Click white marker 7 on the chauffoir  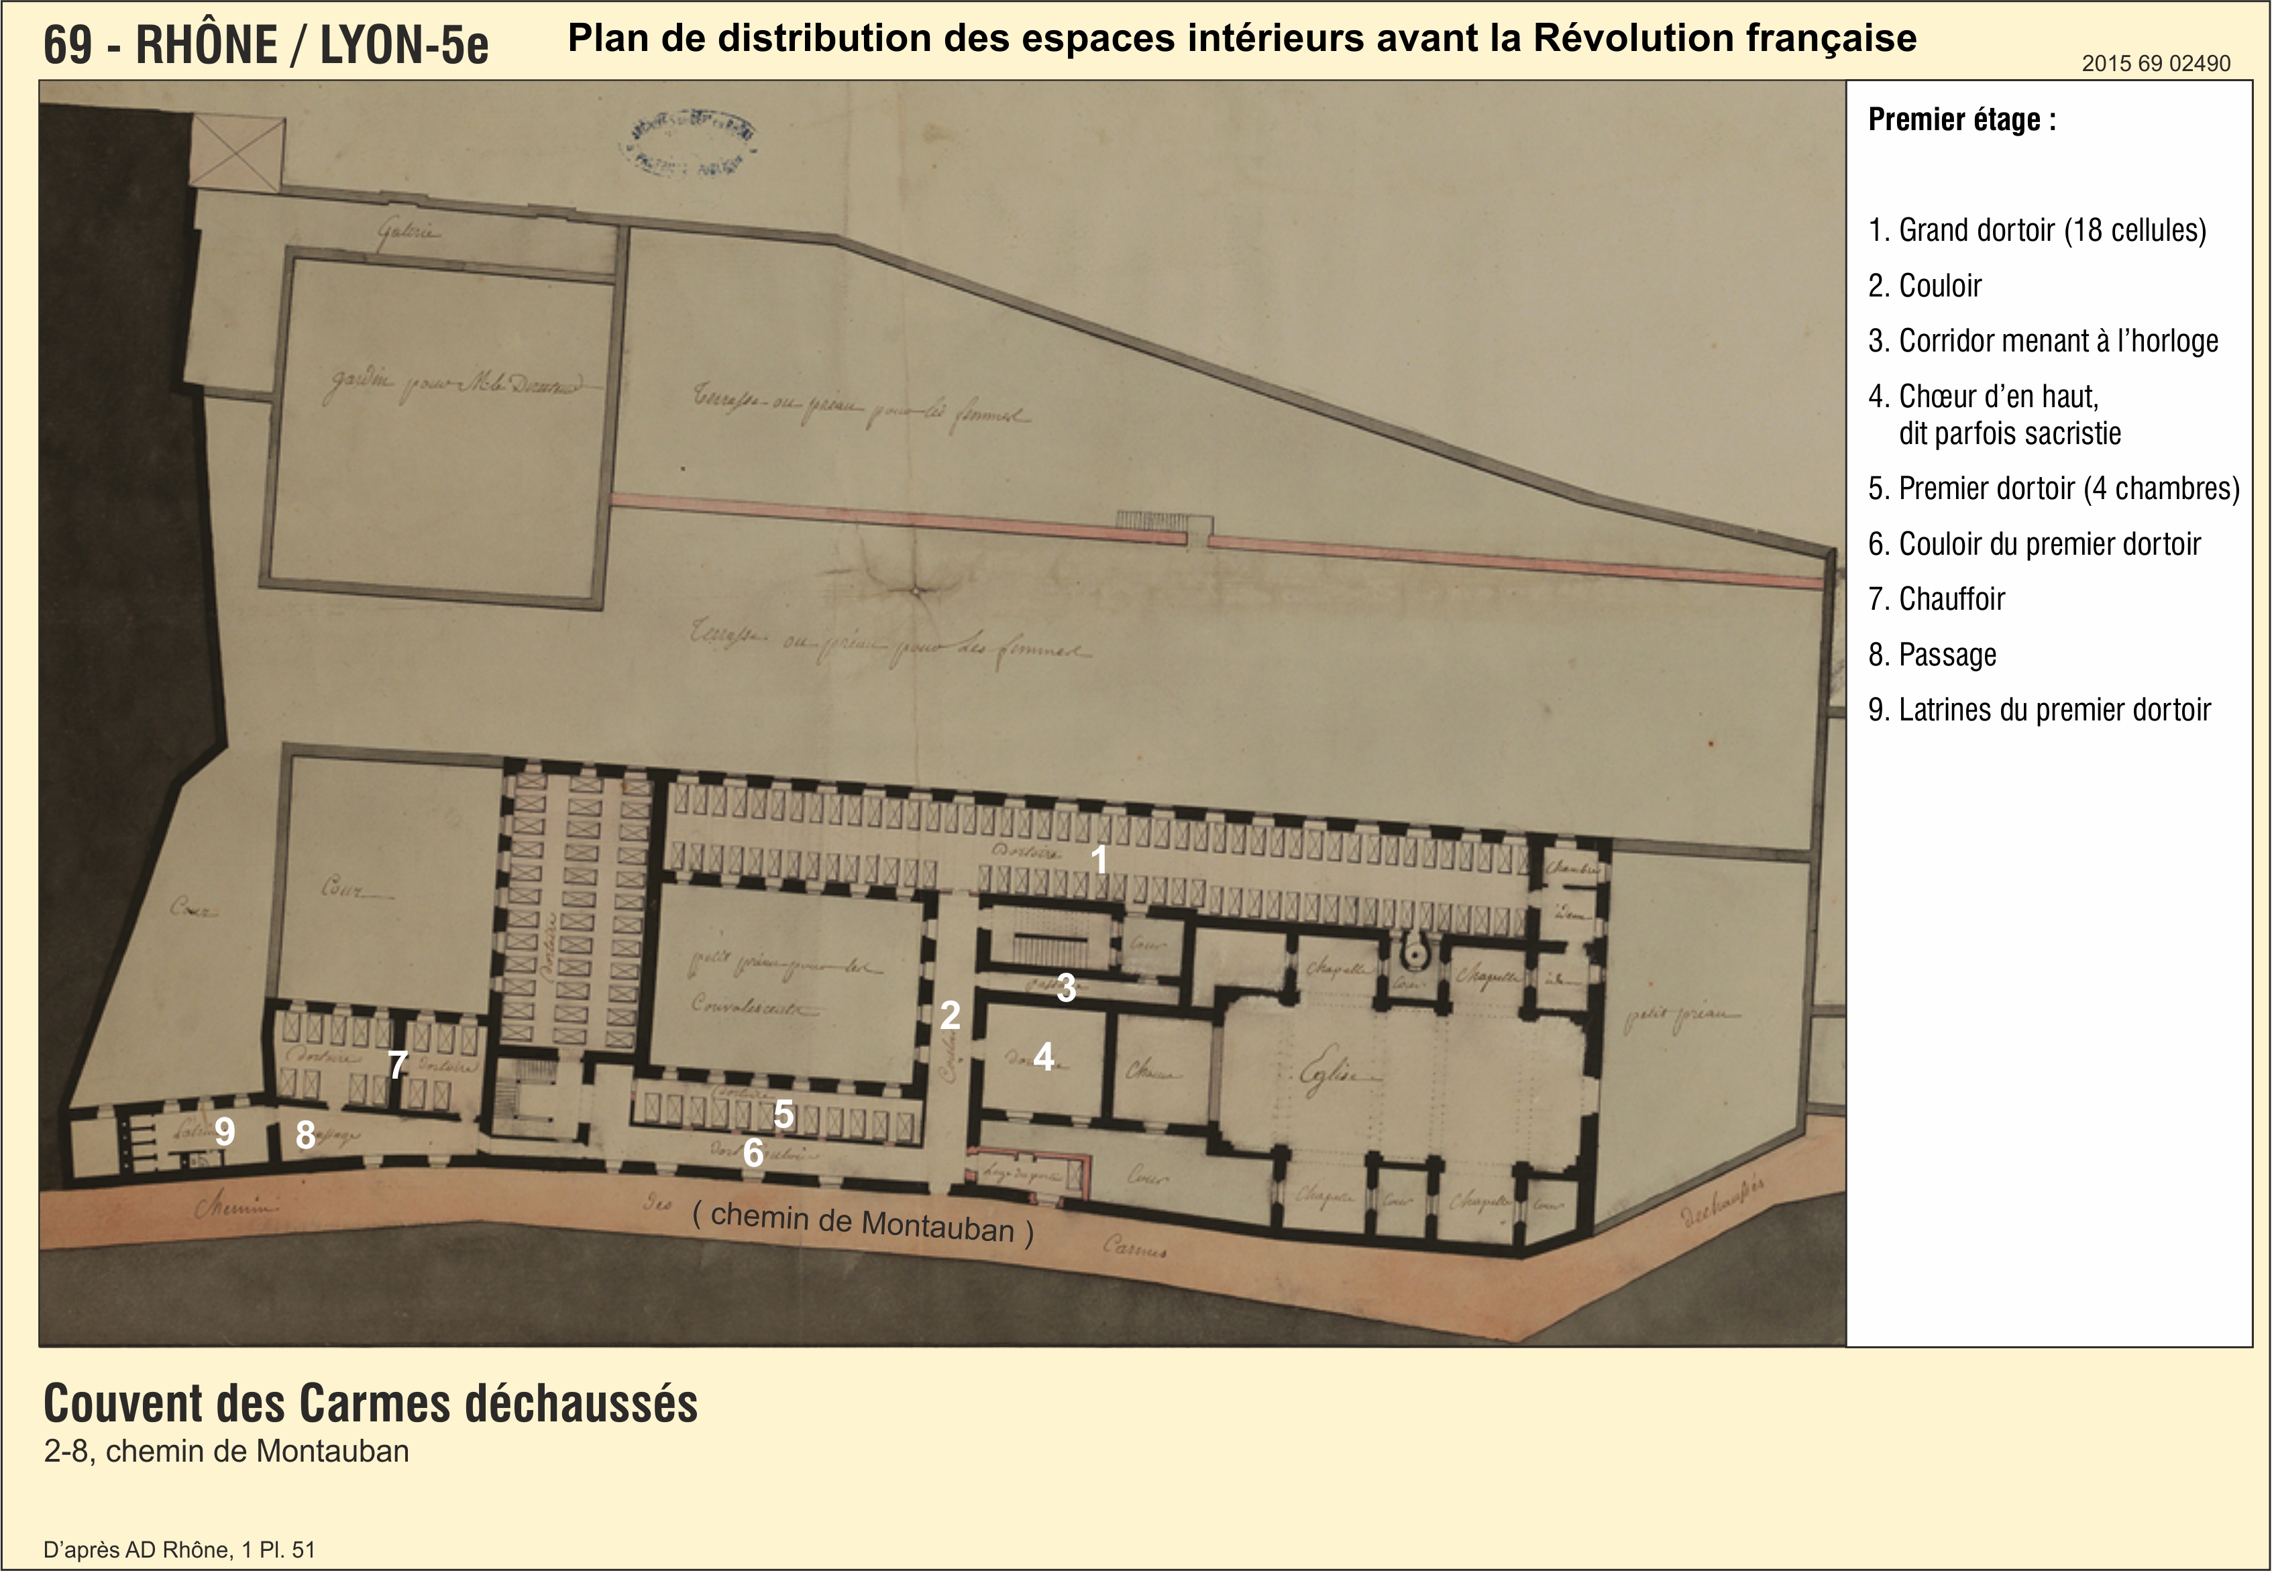[398, 1064]
